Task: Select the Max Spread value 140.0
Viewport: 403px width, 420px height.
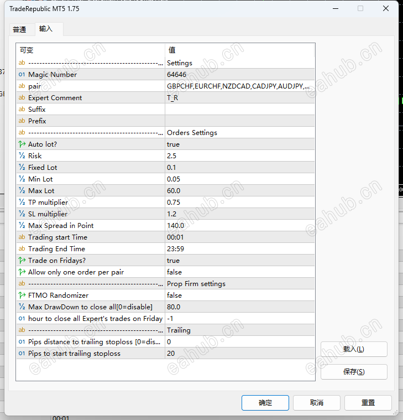Action: (x=239, y=226)
